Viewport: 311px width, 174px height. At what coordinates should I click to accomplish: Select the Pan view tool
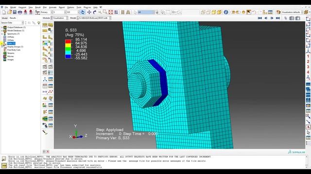tap(89, 12)
